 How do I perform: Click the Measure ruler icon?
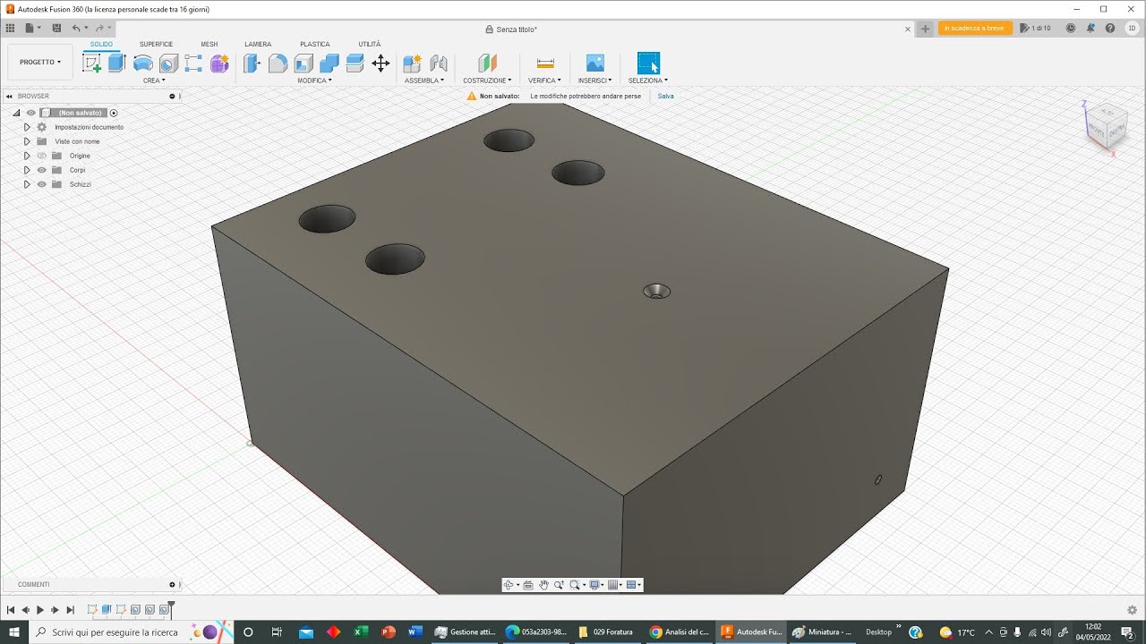(x=545, y=64)
